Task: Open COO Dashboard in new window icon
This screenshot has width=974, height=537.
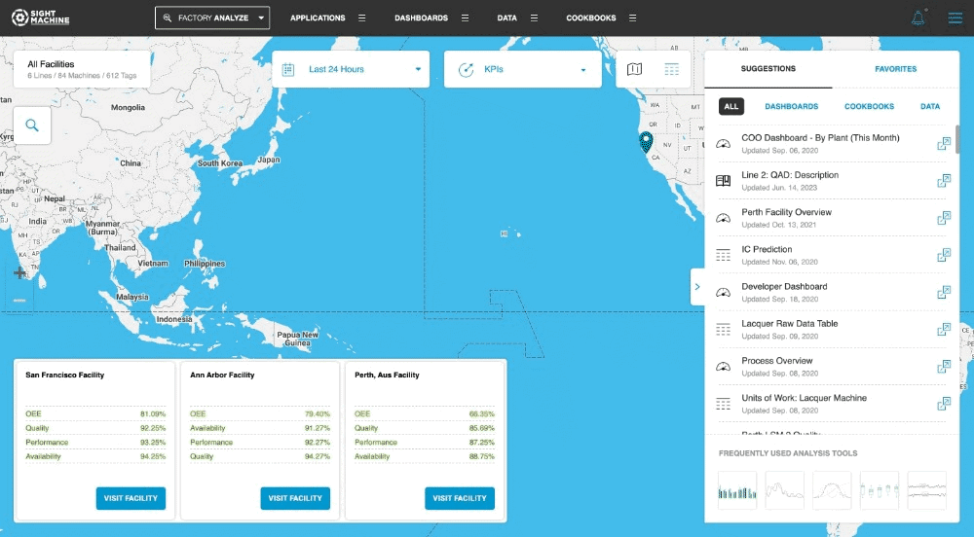Action: coord(943,143)
